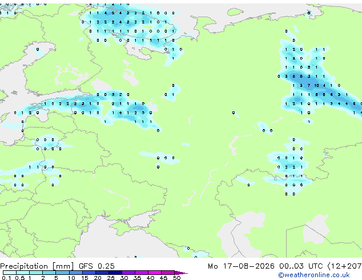Click the 0.1–0.5 mm palest legend swatch

pos(10,273)
